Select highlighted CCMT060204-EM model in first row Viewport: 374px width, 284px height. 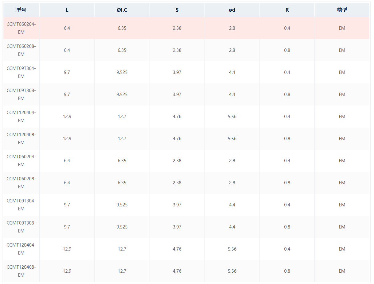(x=21, y=28)
